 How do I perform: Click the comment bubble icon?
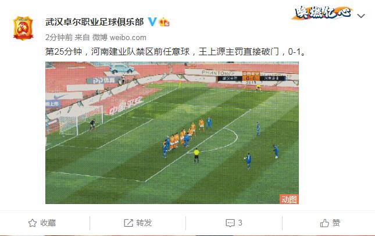(x=230, y=223)
